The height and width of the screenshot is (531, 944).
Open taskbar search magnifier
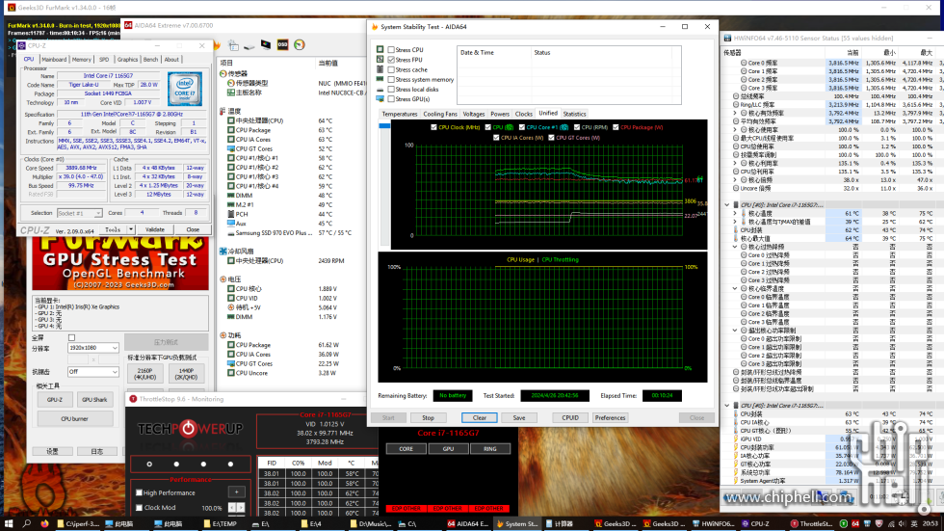(27, 524)
